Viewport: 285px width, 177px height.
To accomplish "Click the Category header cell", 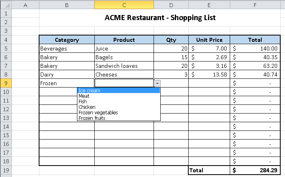I will (x=67, y=40).
